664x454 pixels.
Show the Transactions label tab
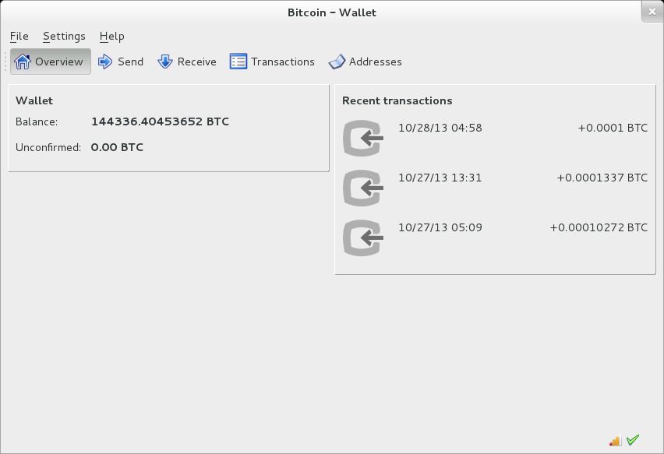283,62
